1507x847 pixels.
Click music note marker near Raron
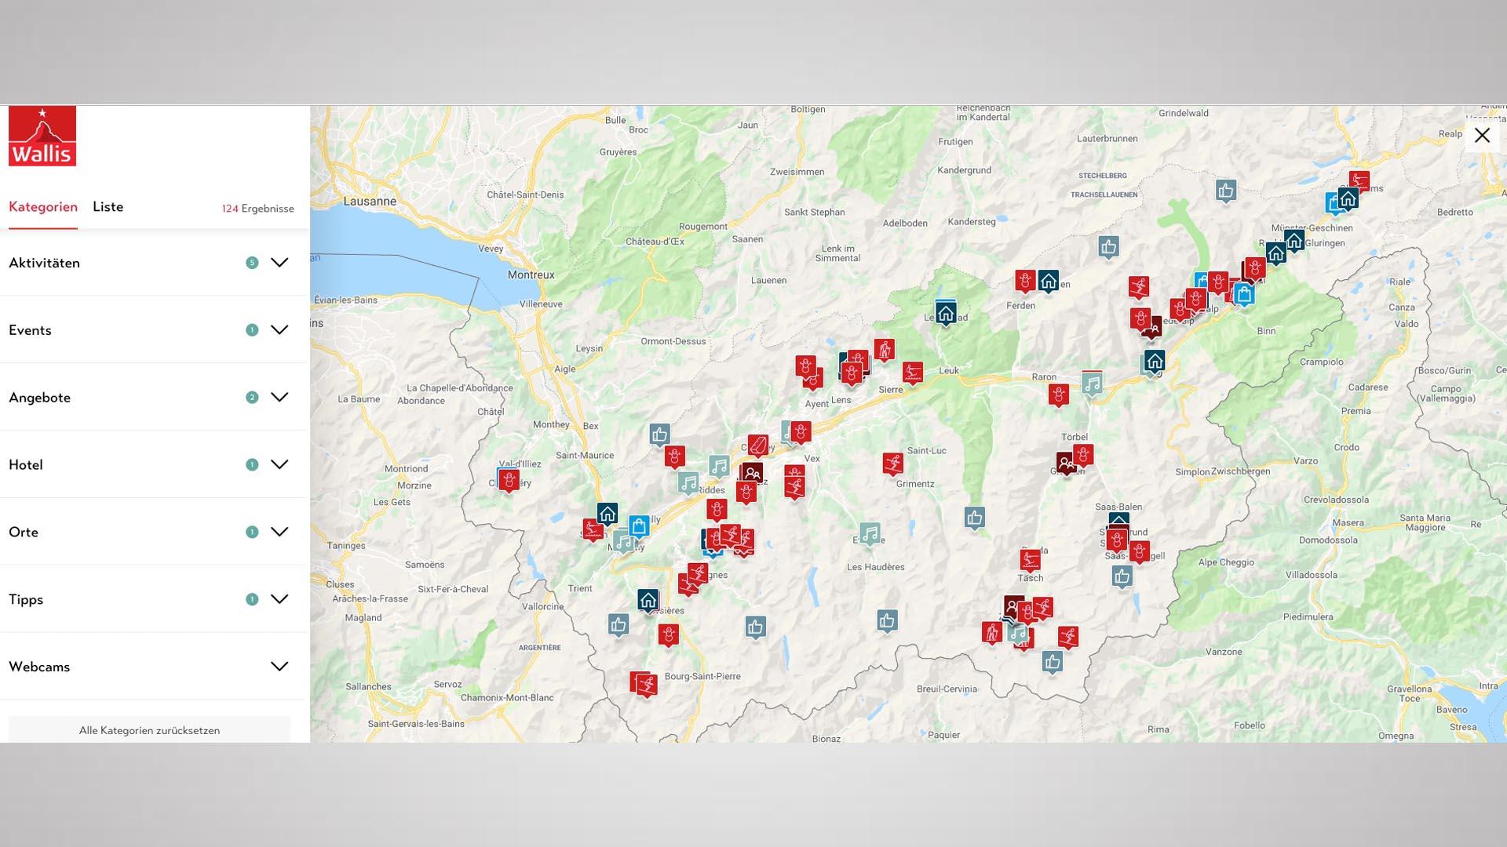click(1092, 384)
